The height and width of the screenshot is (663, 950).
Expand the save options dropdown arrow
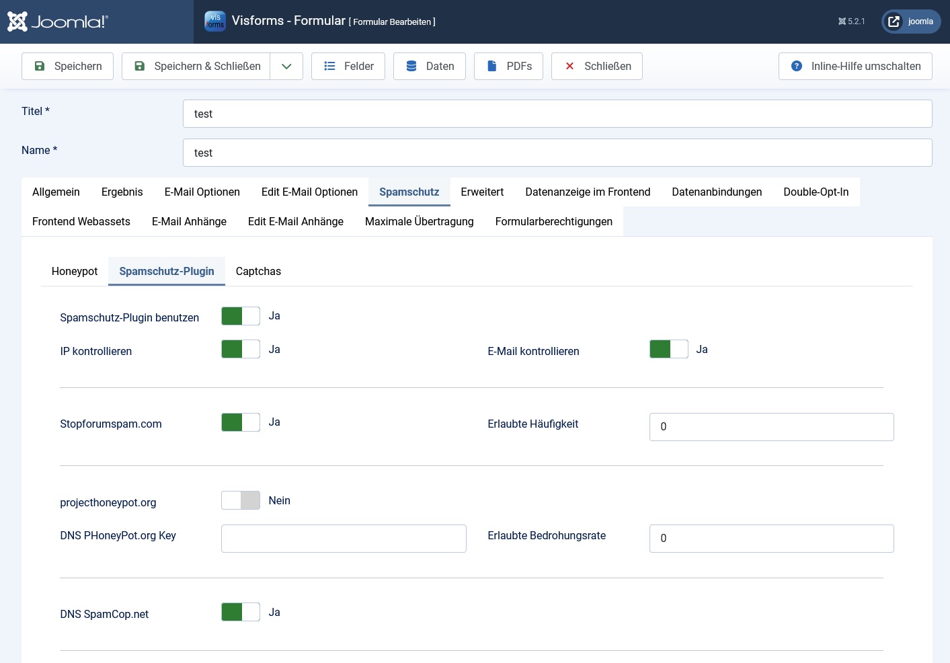[x=286, y=66]
